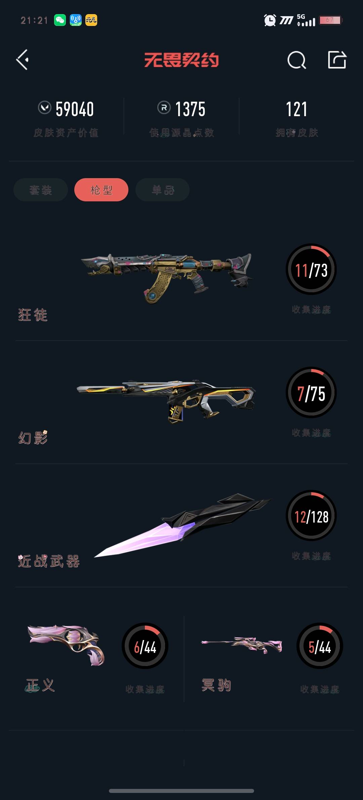Tap the back arrow icon

23,60
